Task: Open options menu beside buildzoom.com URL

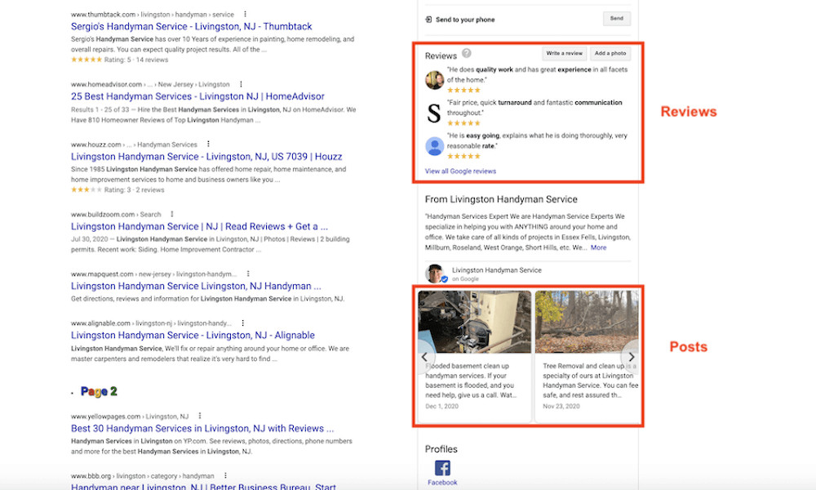Action: pos(171,214)
